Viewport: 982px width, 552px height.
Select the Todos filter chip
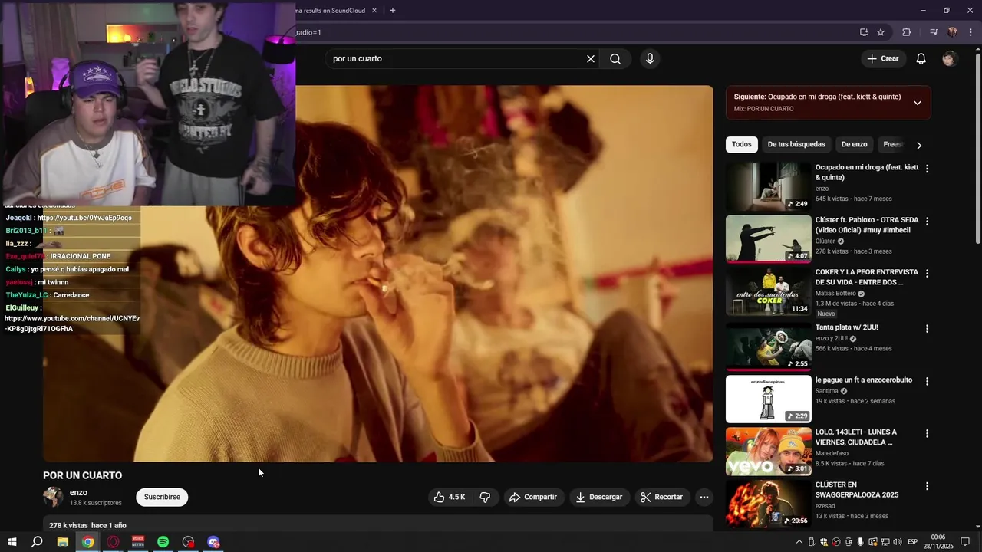pos(742,144)
